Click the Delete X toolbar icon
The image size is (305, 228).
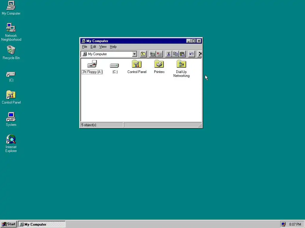point(200,54)
